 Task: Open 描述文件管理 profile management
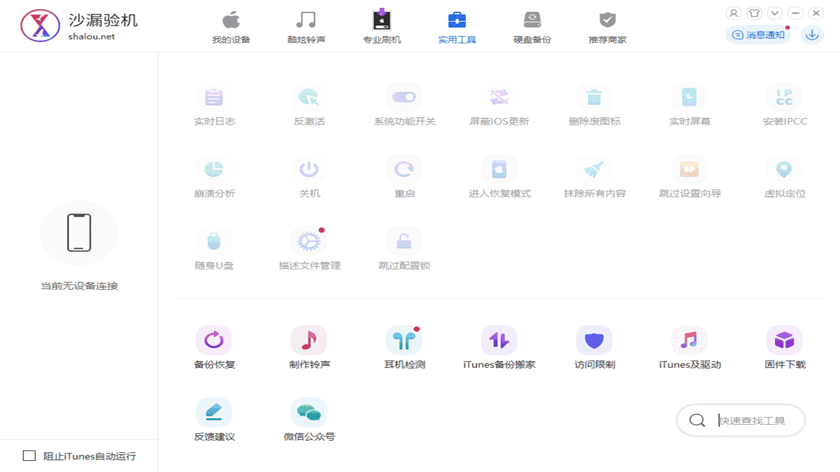(309, 248)
